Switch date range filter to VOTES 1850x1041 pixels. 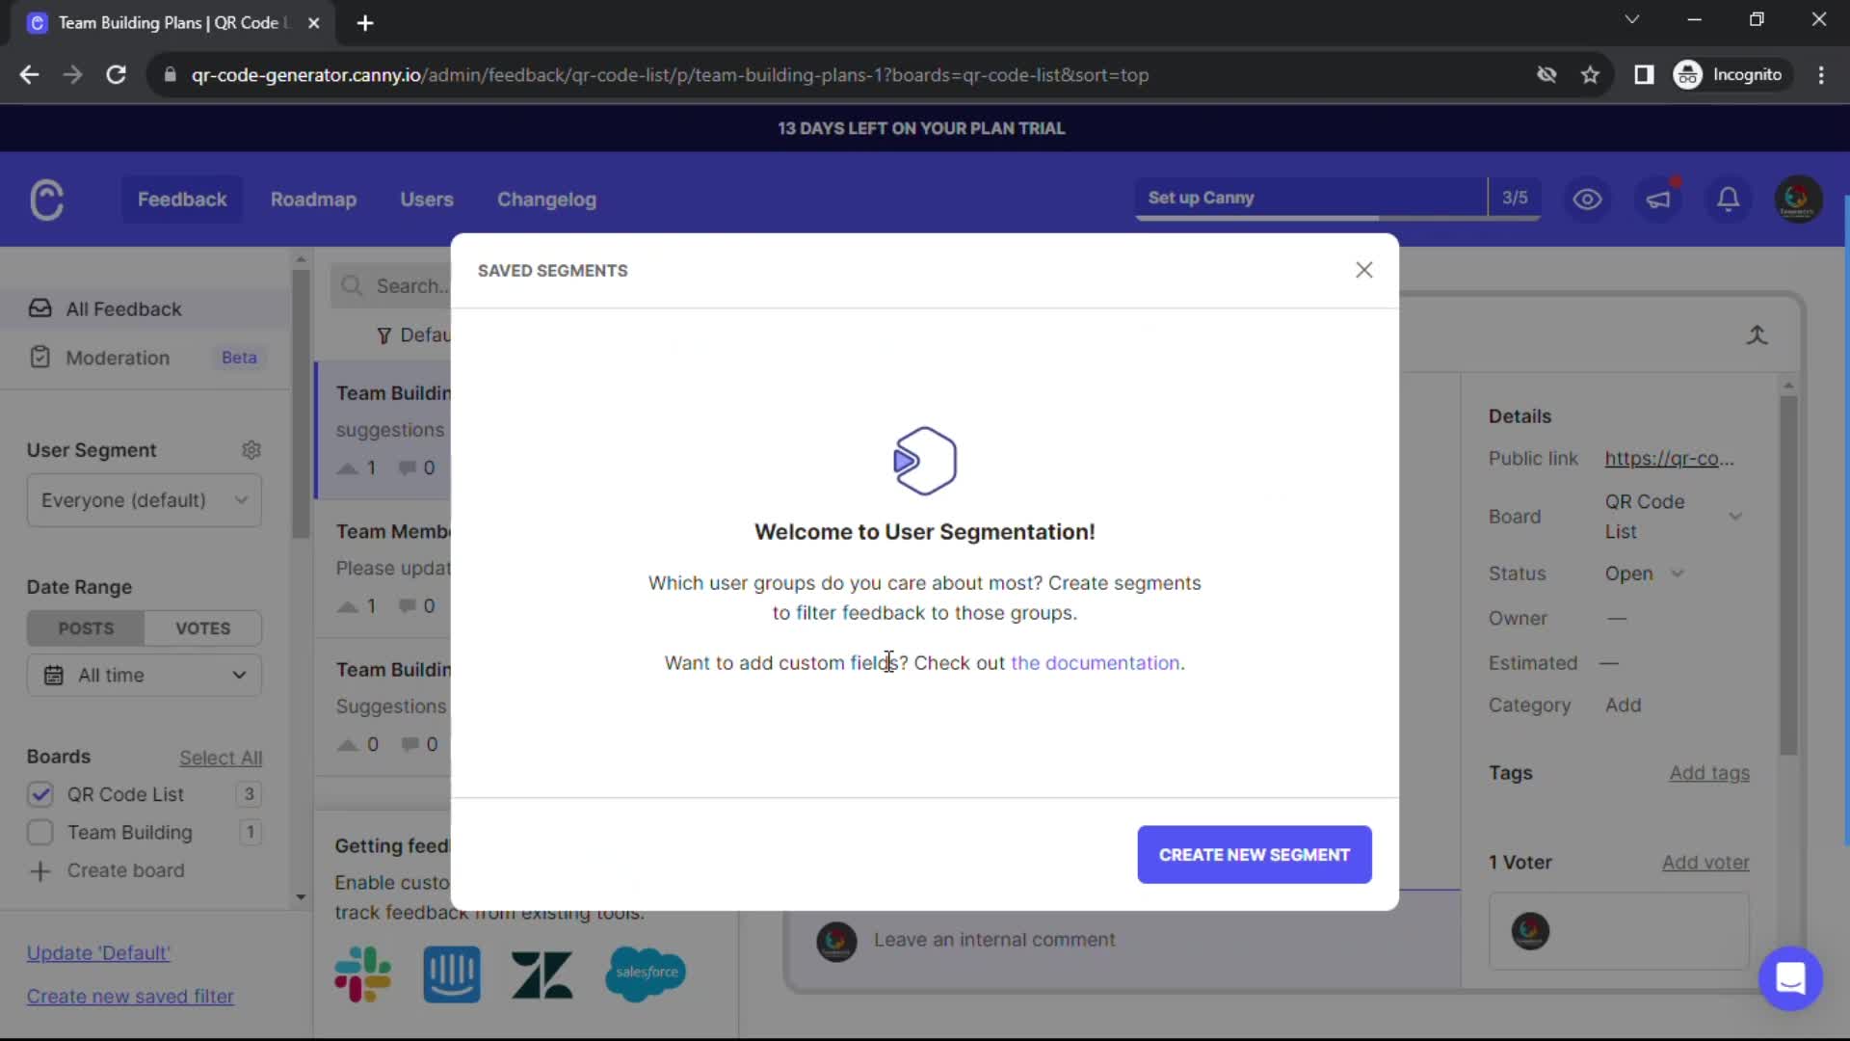202,627
